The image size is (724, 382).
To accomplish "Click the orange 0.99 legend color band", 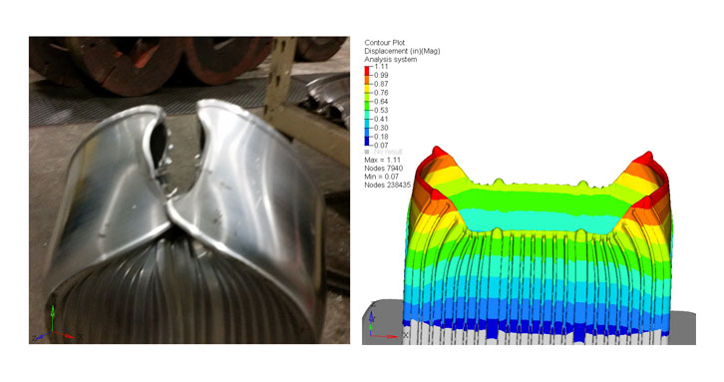I will coord(368,80).
